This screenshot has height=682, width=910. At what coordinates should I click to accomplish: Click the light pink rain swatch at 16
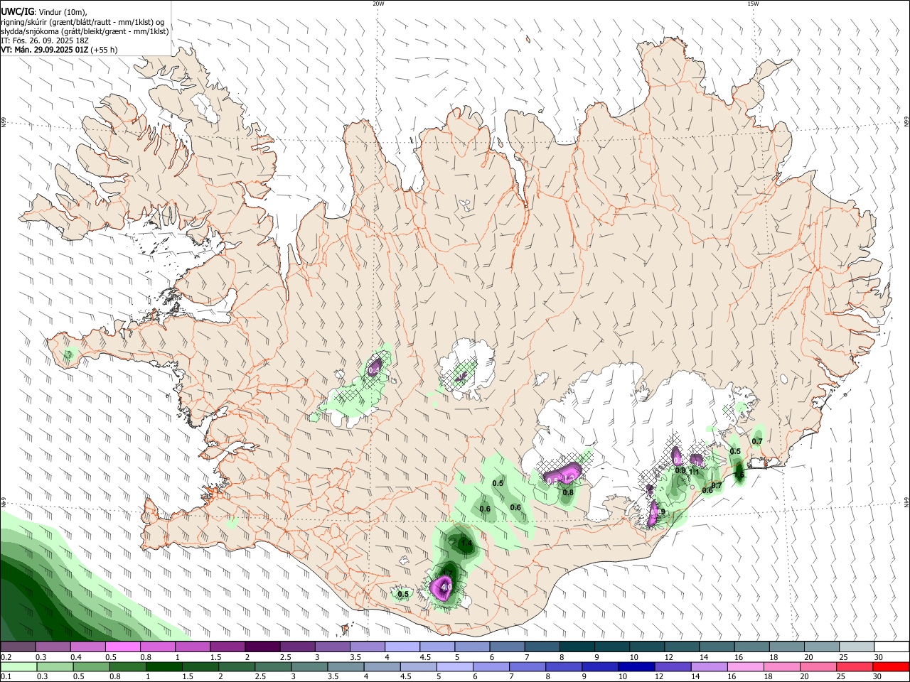[745, 667]
